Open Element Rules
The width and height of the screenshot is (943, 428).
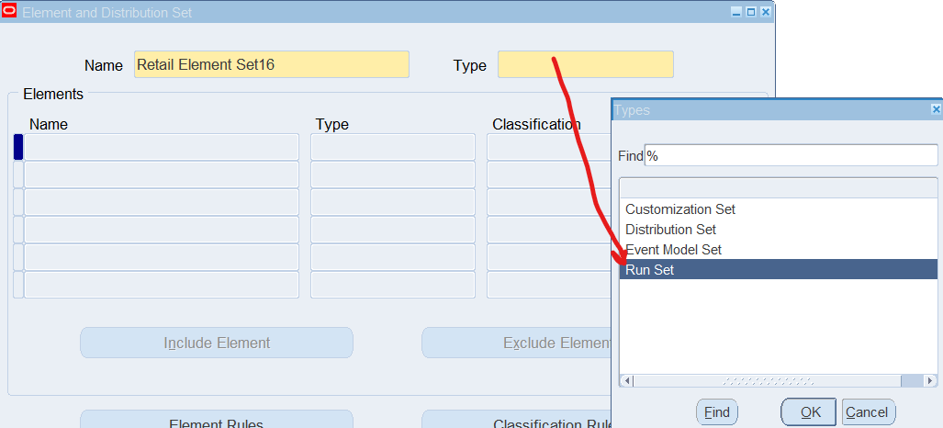click(217, 421)
